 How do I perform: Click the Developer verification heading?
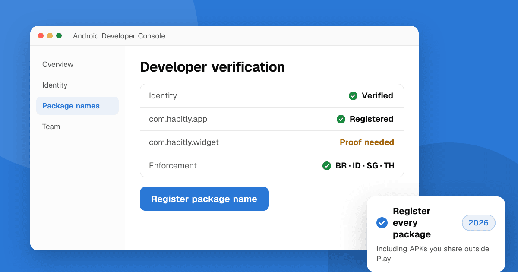click(212, 67)
